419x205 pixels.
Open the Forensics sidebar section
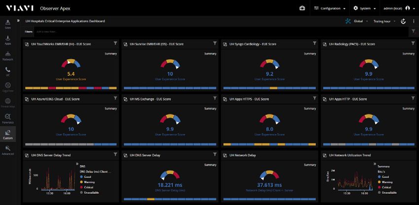[8, 119]
